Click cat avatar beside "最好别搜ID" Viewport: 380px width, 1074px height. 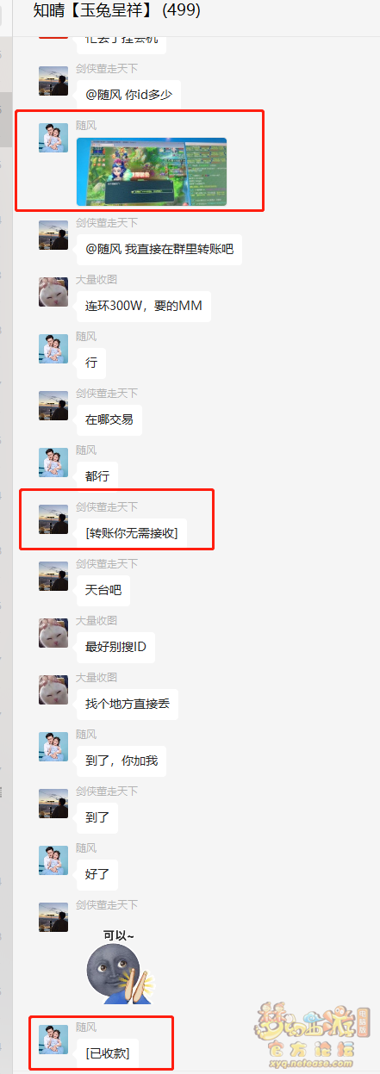[53, 633]
